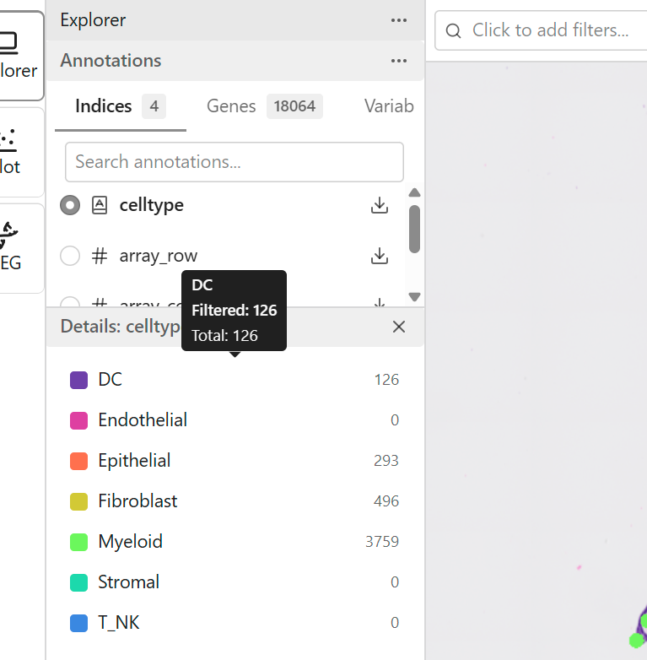Image resolution: width=647 pixels, height=660 pixels.
Task: Download the celltype annotation
Action: (380, 205)
